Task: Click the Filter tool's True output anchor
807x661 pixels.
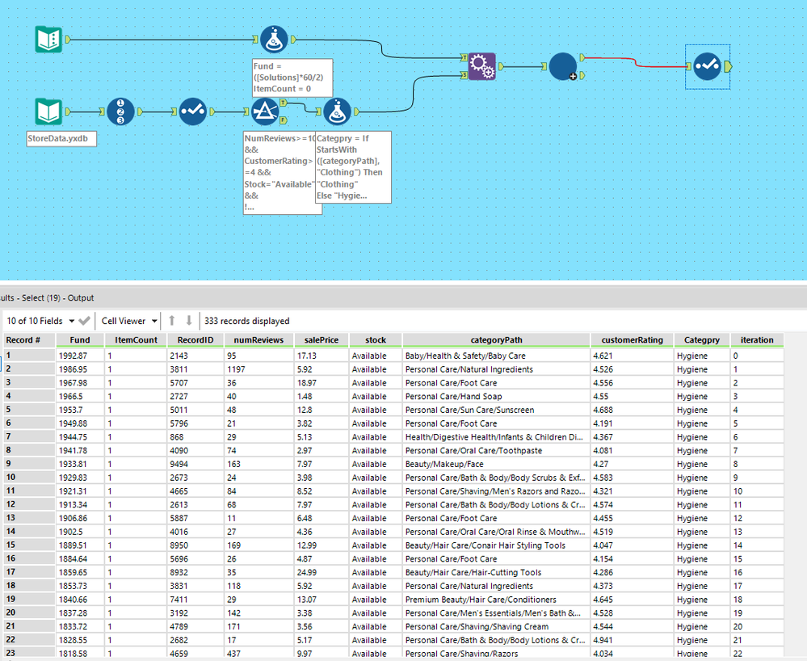Action: pos(284,103)
